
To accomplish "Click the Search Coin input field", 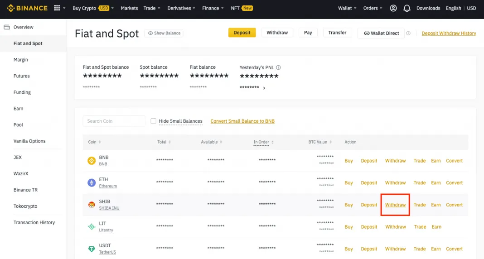I will pyautogui.click(x=114, y=121).
